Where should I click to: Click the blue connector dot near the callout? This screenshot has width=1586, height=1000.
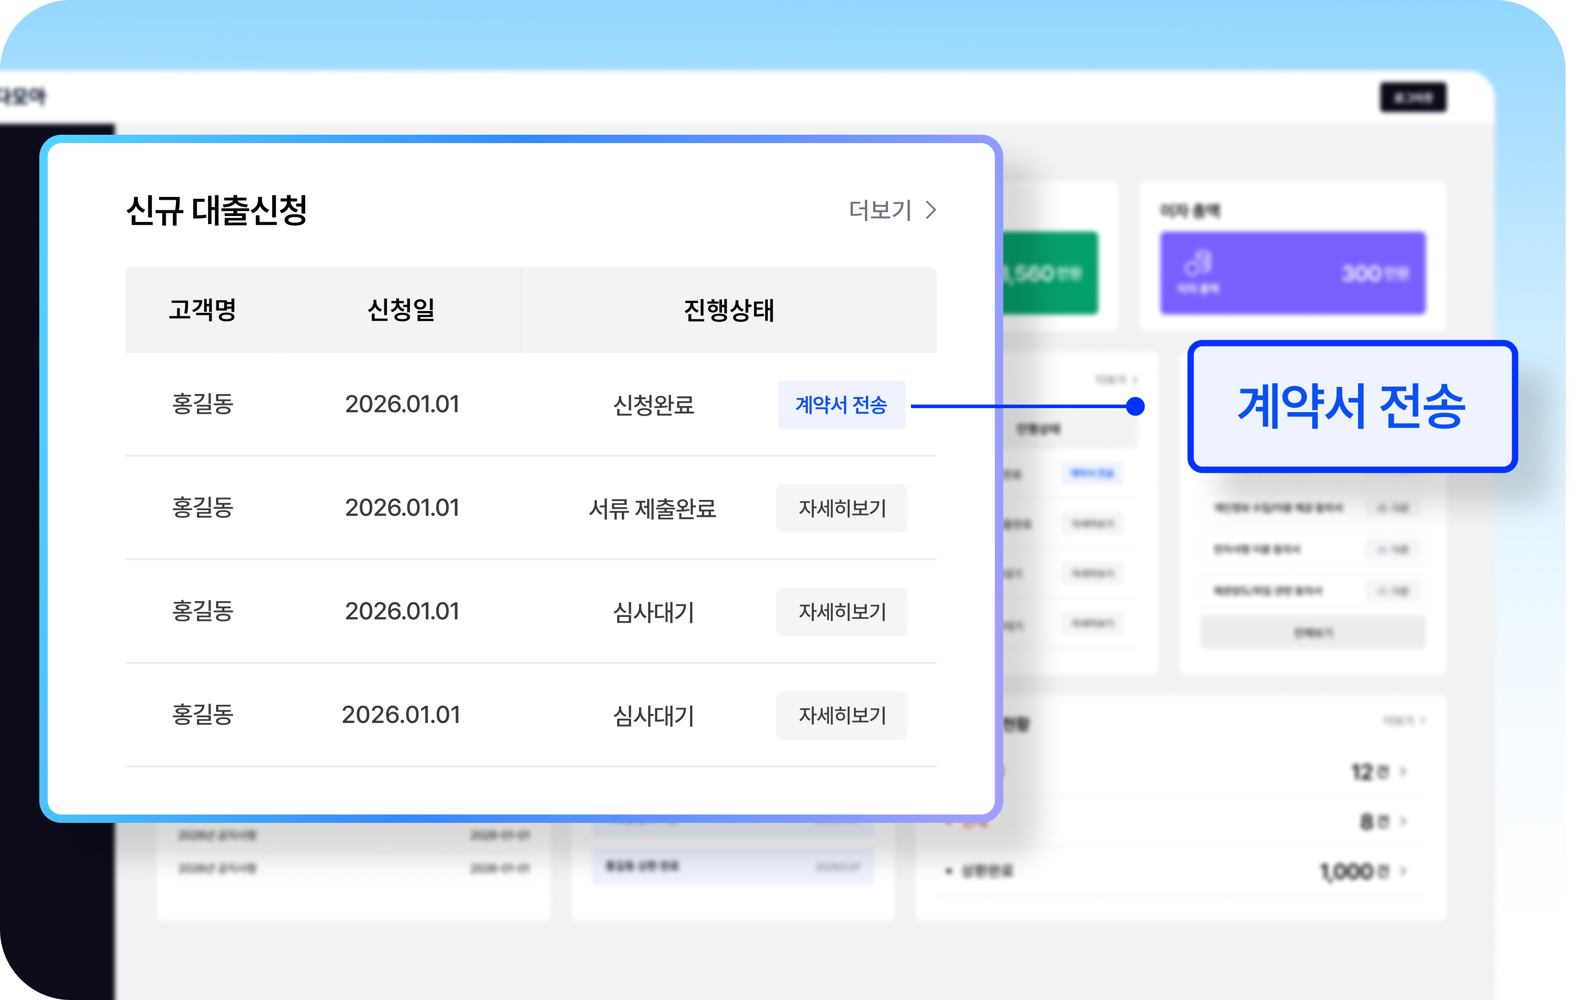(x=1135, y=406)
